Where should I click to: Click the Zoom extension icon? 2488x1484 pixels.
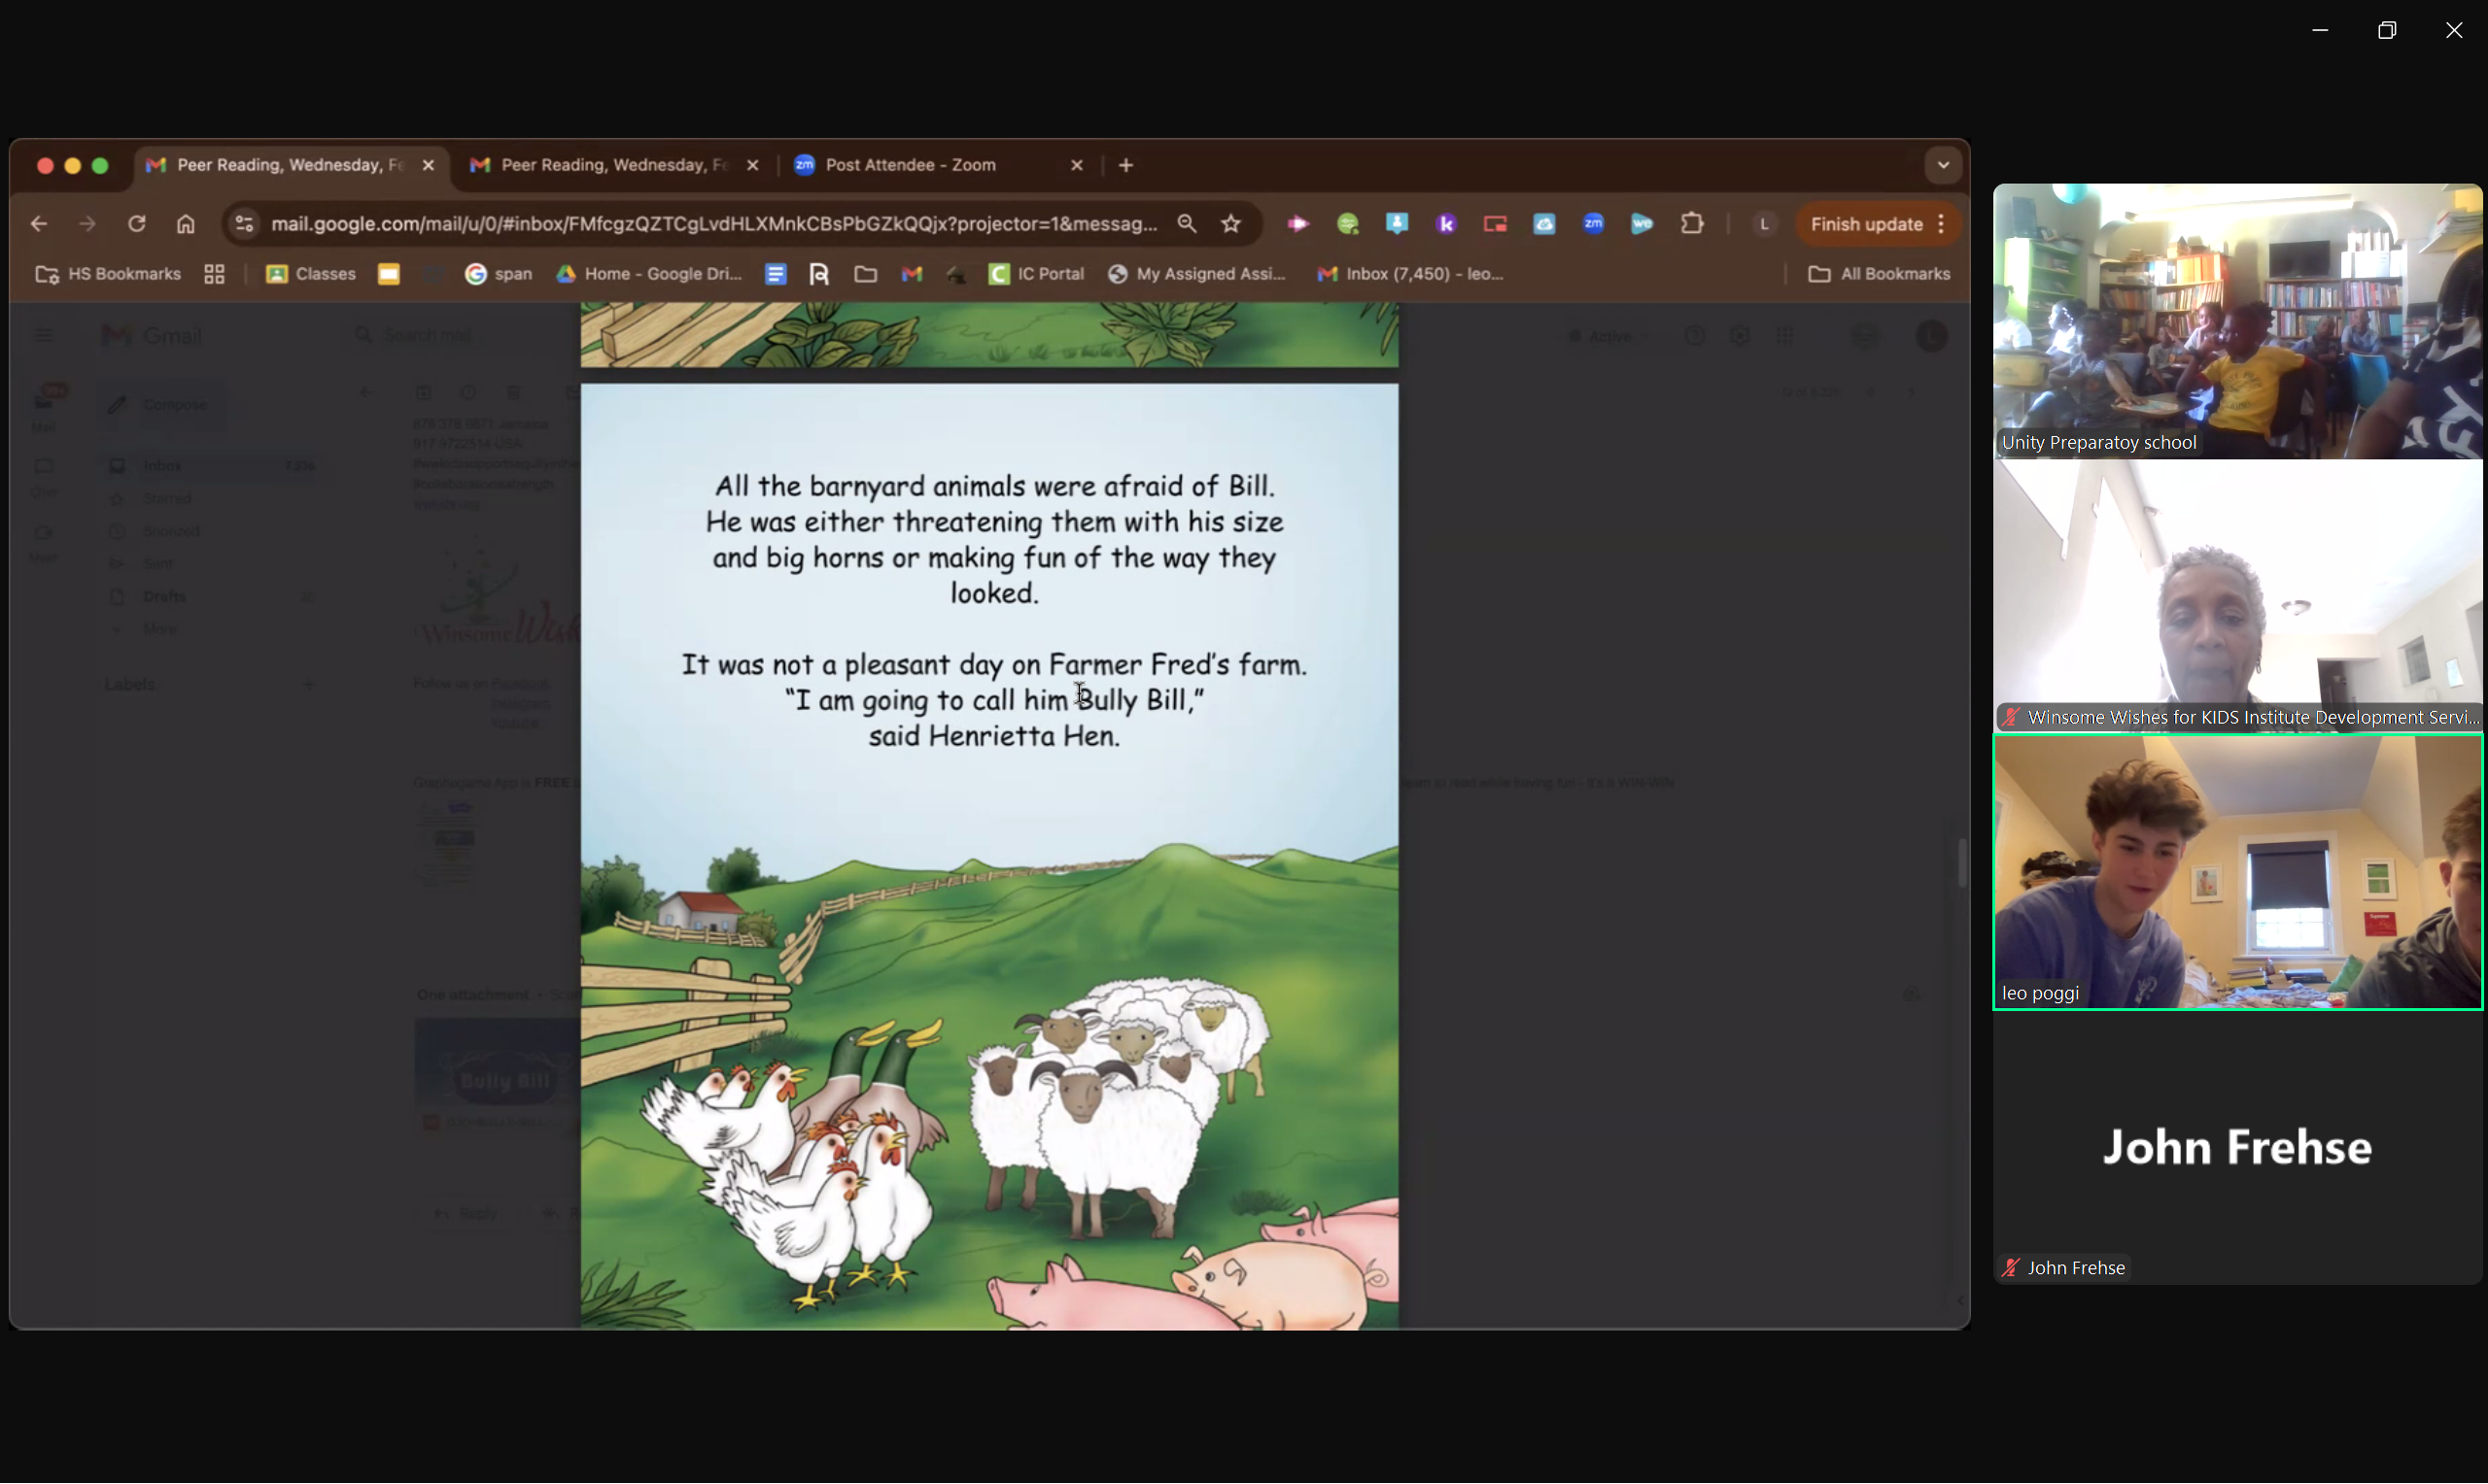click(1594, 224)
